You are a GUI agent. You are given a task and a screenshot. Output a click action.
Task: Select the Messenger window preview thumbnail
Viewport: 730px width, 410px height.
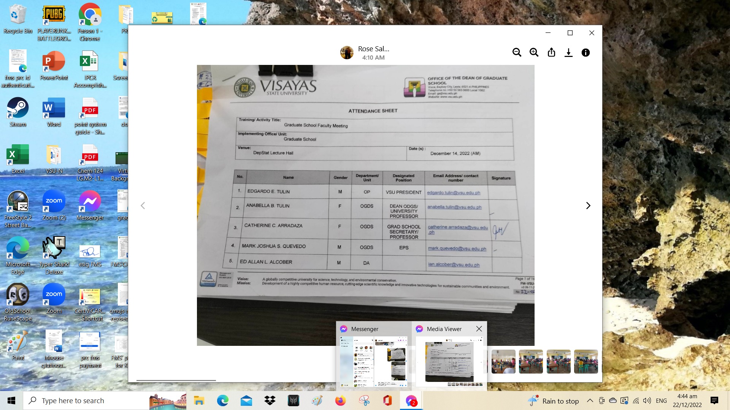click(x=373, y=361)
